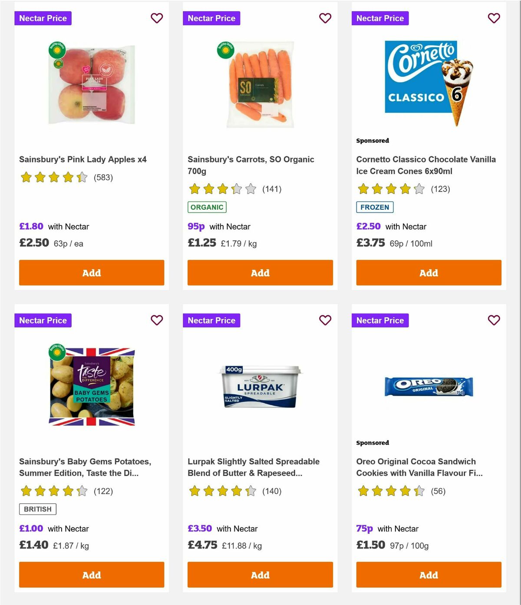
Task: Add Lurpak Spreadable to basket
Action: 260,575
